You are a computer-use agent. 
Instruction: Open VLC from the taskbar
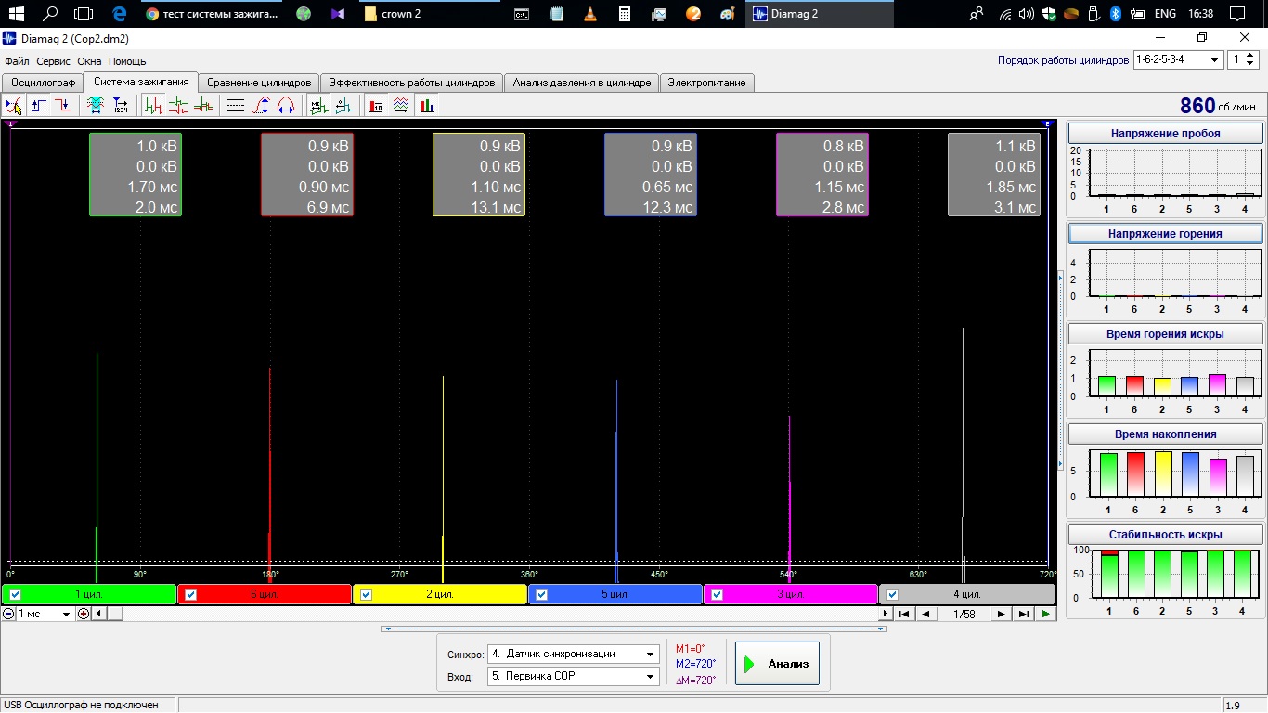click(x=590, y=14)
